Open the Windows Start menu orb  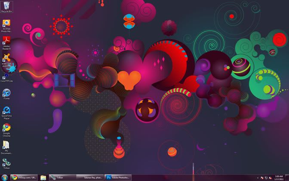4,178
